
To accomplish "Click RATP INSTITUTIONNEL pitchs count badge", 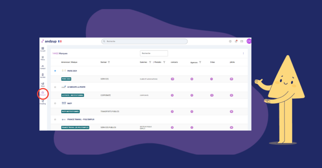I will 231,112.
